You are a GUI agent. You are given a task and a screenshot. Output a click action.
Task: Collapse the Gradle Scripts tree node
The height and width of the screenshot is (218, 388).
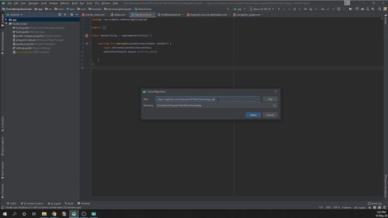tap(6, 24)
